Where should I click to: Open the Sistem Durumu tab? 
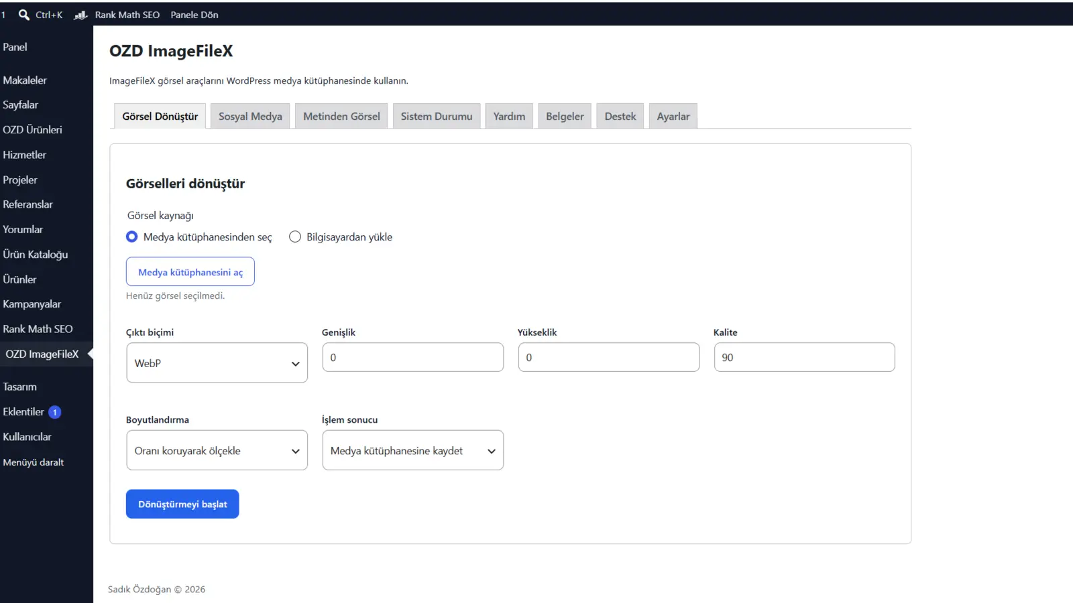(x=437, y=116)
